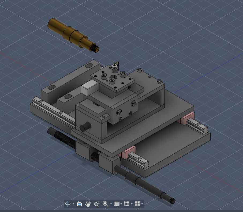The width and height of the screenshot is (243, 212).
Task: Expand the Viewports dropdown arrow
Action: click(x=142, y=204)
